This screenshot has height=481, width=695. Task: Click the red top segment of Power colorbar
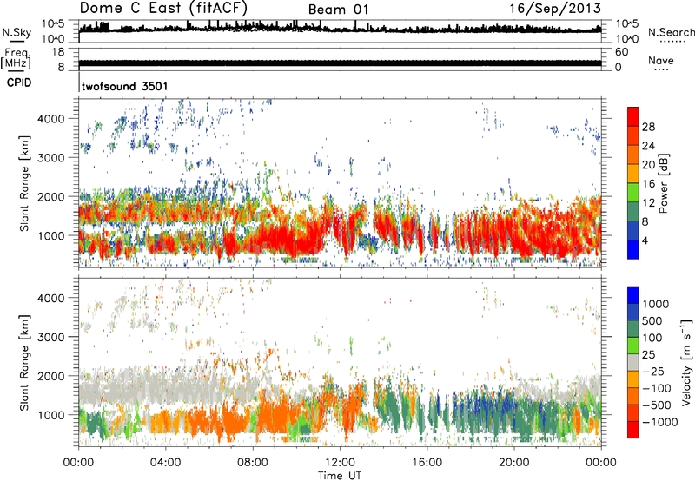pyautogui.click(x=633, y=116)
